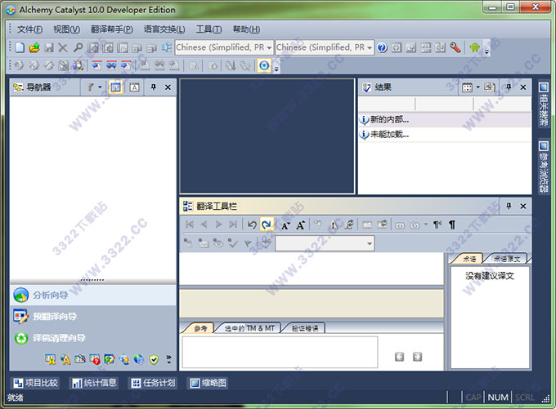Image resolution: width=556 pixels, height=409 pixels.
Task: Open the File (文件) menu
Action: click(29, 29)
